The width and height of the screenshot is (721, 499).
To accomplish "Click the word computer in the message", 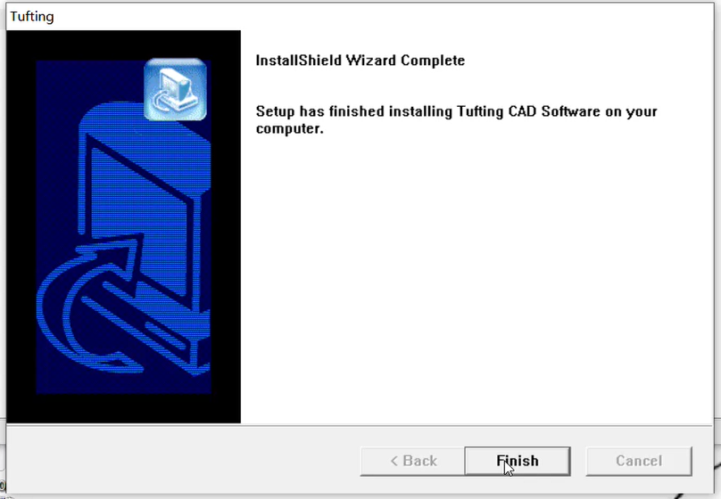I will click(x=290, y=128).
